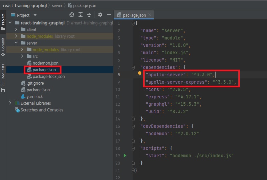Screen dimensions: 267x180
Task: Open the Project view dropdown
Action: click(35, 15)
